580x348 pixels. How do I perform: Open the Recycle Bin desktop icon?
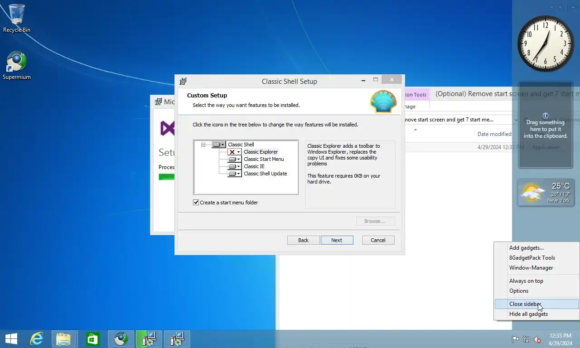(17, 18)
